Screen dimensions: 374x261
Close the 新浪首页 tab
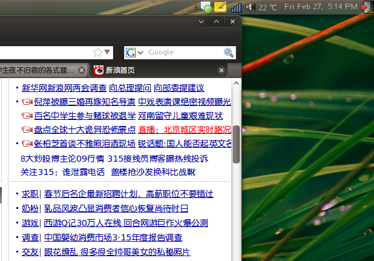click(x=221, y=70)
